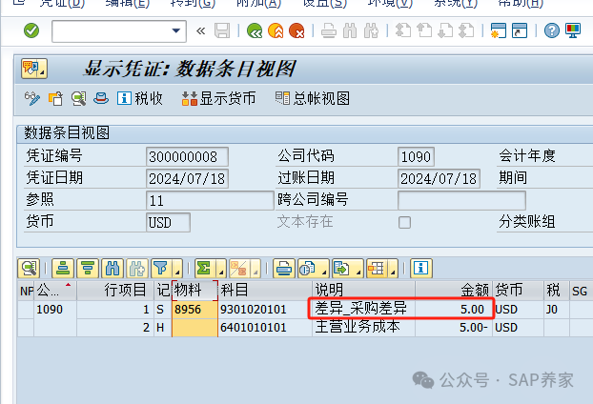Click the 货币 field showing USD
This screenshot has height=404, width=593.
coord(168,222)
